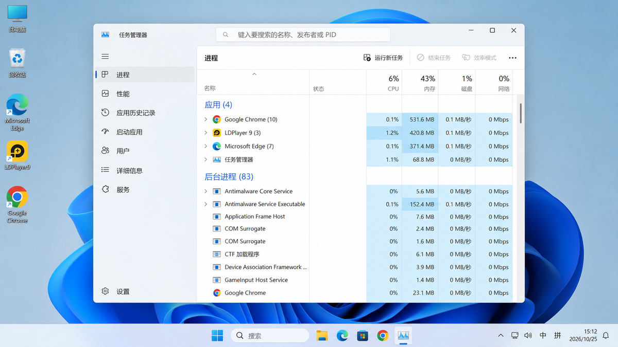Open File Explorer from taskbar
The width and height of the screenshot is (618, 347).
(x=322, y=336)
